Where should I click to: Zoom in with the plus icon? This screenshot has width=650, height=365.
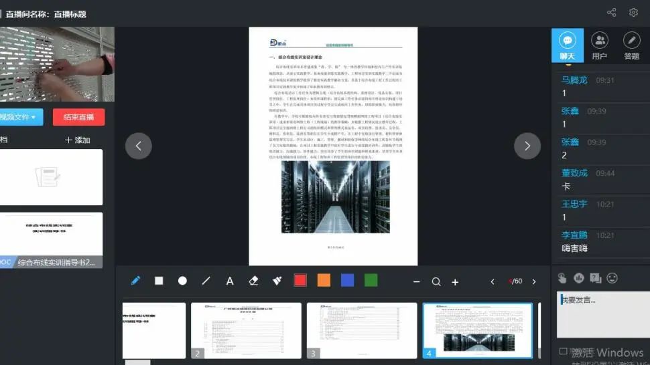click(x=455, y=282)
